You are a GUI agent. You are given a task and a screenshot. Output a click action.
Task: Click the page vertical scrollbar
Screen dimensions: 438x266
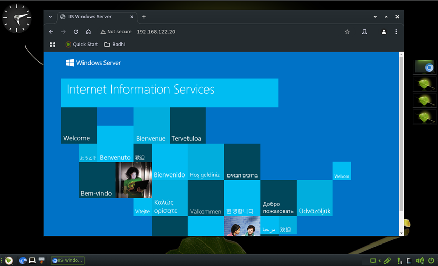coord(401,134)
